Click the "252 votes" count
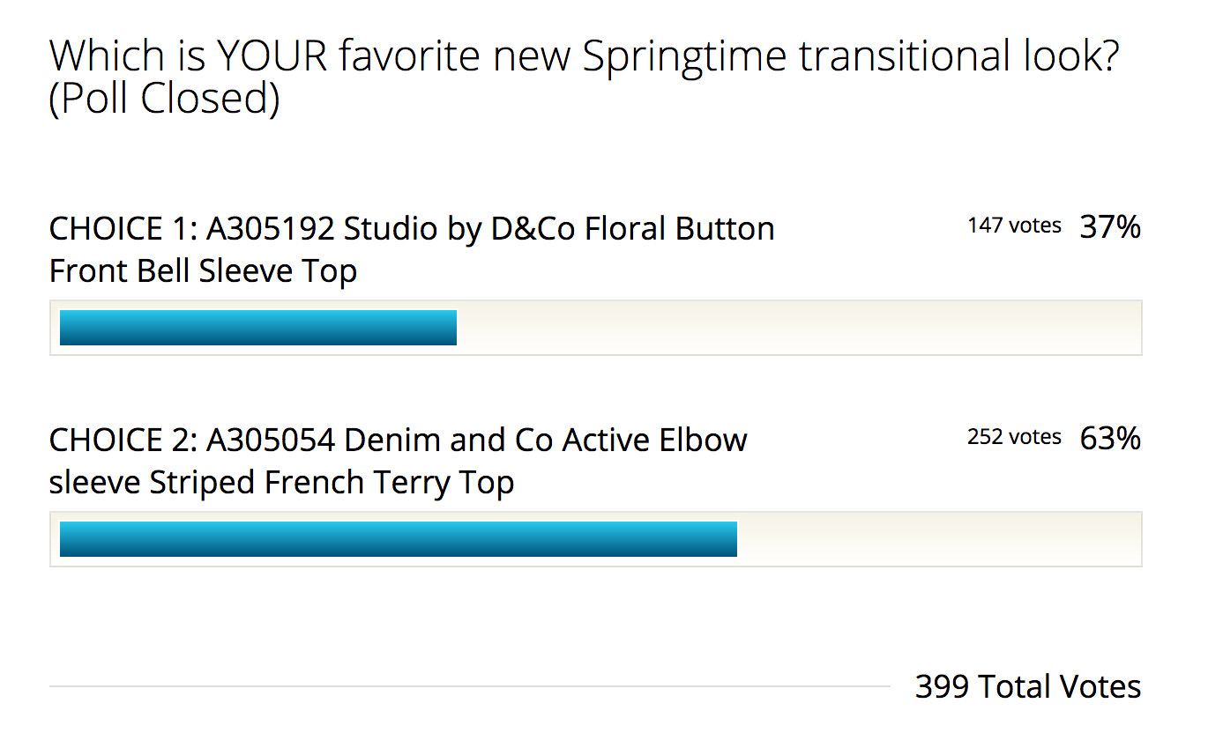This screenshot has height=733, width=1208. click(1014, 437)
